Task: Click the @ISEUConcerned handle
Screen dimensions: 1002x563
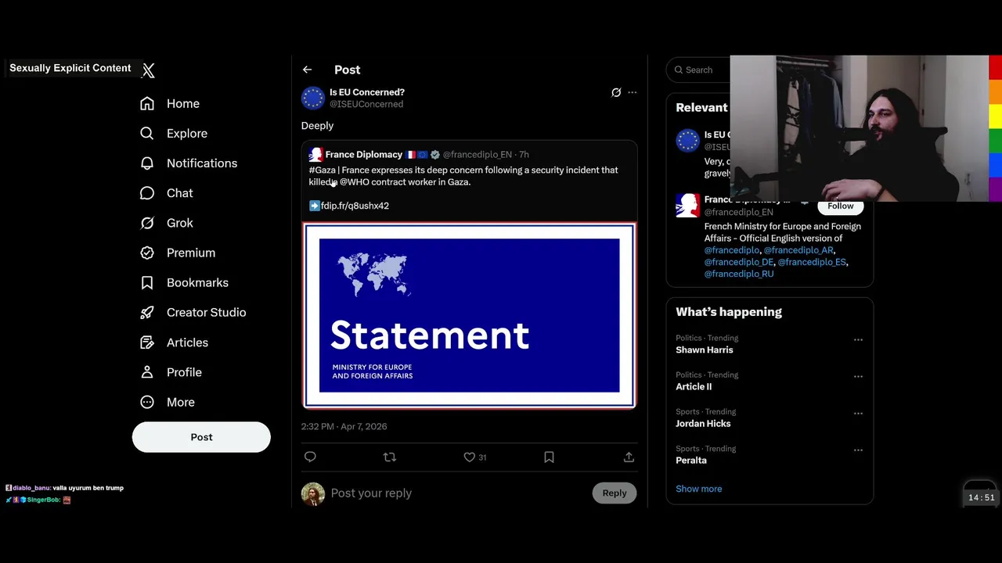Action: pos(366,104)
